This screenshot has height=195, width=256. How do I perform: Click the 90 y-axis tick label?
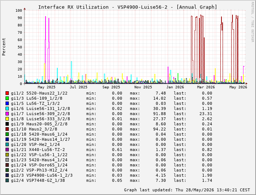pyautogui.click(x=20, y=18)
